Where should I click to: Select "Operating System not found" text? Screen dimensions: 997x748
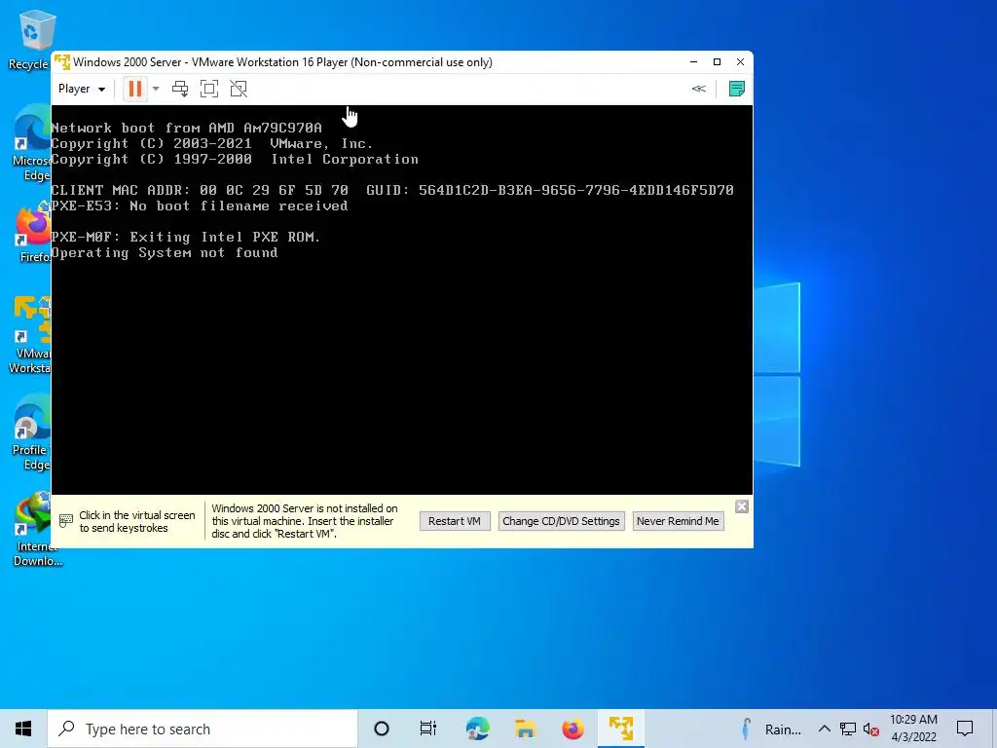click(x=165, y=253)
